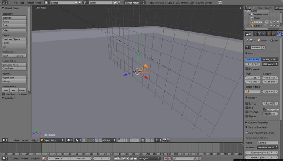The width and height of the screenshot is (283, 161).
Task: Disable the Passepartout checkbox
Action: (264, 109)
